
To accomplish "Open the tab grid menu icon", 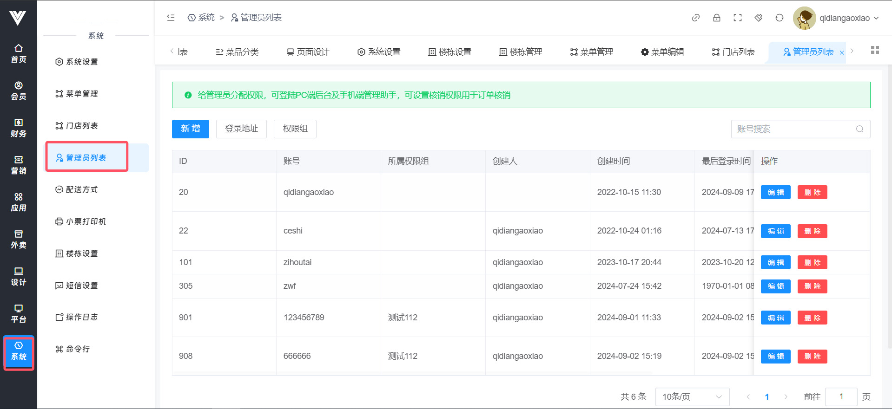I will (x=874, y=50).
